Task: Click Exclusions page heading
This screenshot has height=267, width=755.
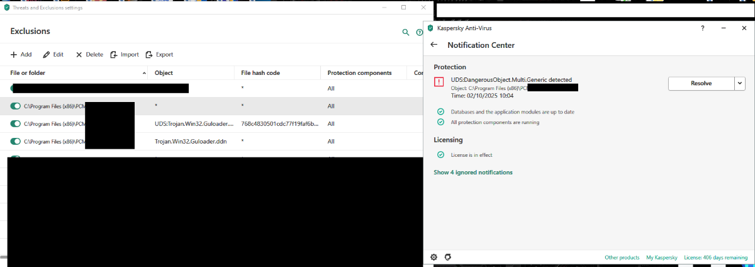Action: click(x=30, y=31)
